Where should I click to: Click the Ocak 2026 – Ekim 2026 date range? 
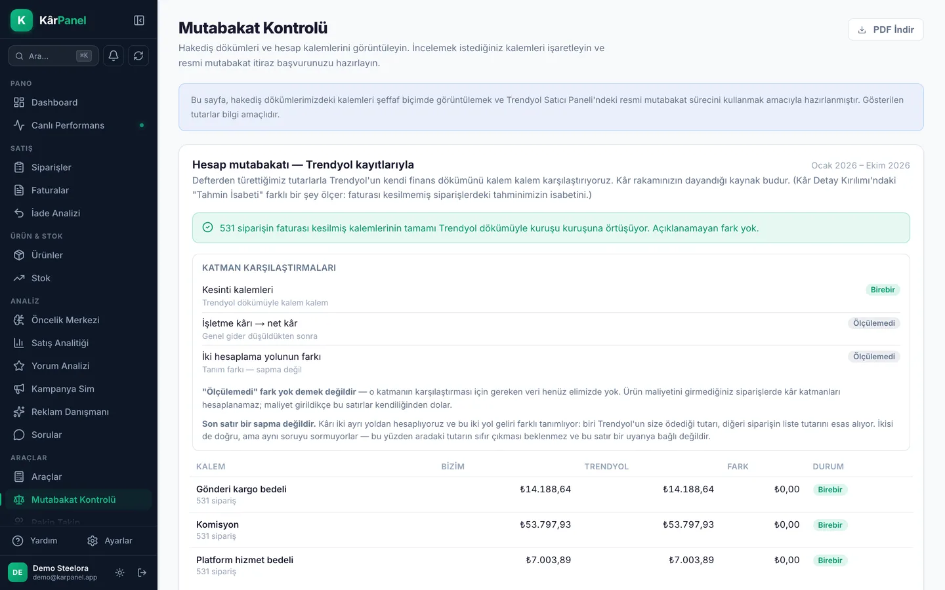pos(860,165)
